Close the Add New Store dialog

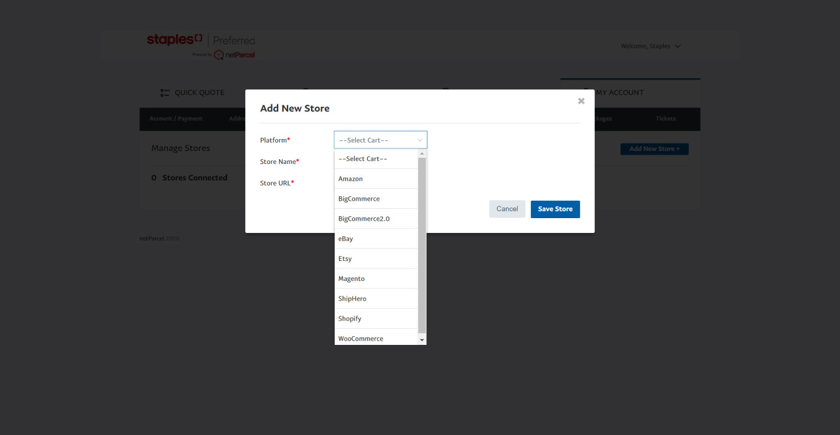581,101
